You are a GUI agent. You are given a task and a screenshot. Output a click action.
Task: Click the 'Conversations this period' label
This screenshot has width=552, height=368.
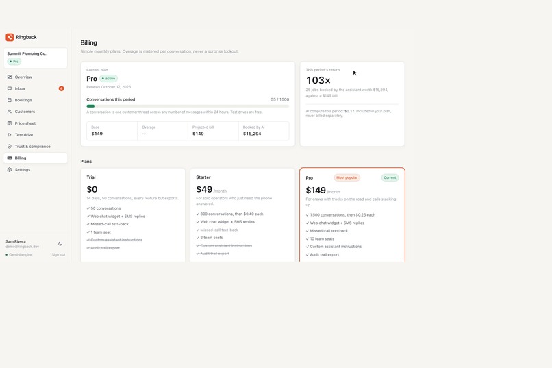110,99
